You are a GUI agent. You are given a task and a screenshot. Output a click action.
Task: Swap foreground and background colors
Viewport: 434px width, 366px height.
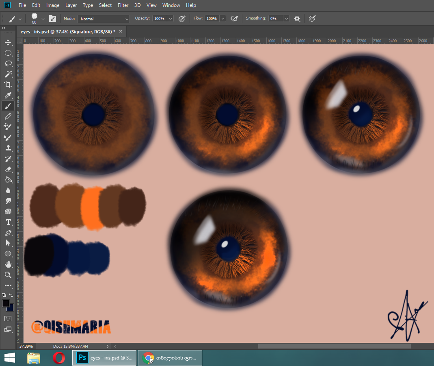click(x=11, y=295)
